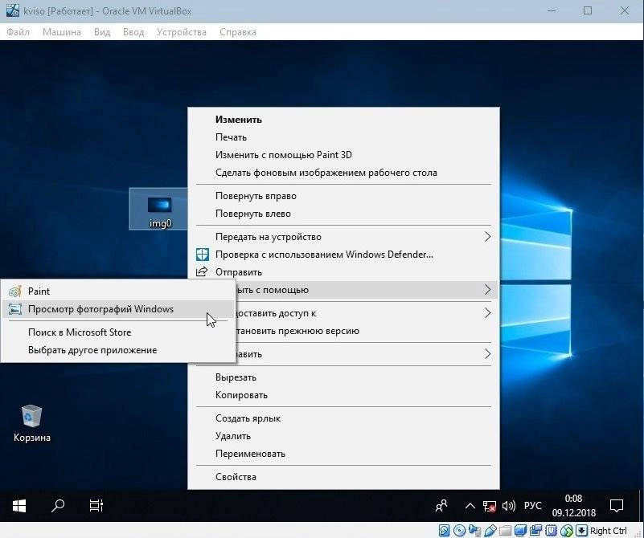Screen dimensions: 644x538
Task: Open the Вид menu
Action: tap(102, 32)
